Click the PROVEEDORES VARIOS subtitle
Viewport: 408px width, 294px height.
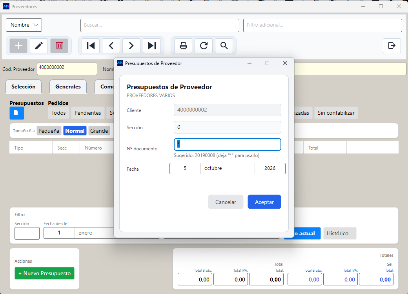click(x=151, y=95)
